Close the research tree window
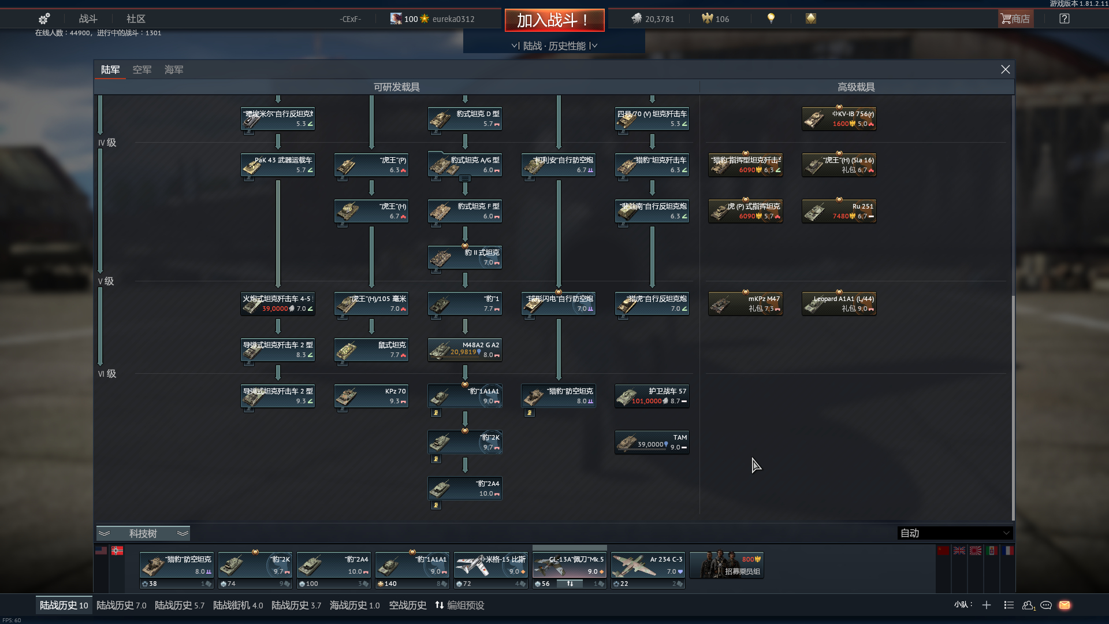Screen dimensions: 1109x624 click(x=1006, y=69)
